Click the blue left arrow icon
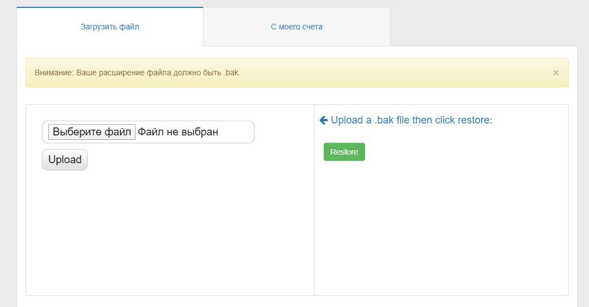The image size is (589, 307). point(324,120)
